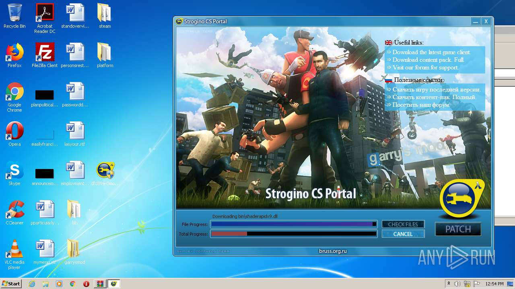Select the standovervi... Word document icon
The height and width of the screenshot is (289, 515).
pyautogui.click(x=75, y=16)
